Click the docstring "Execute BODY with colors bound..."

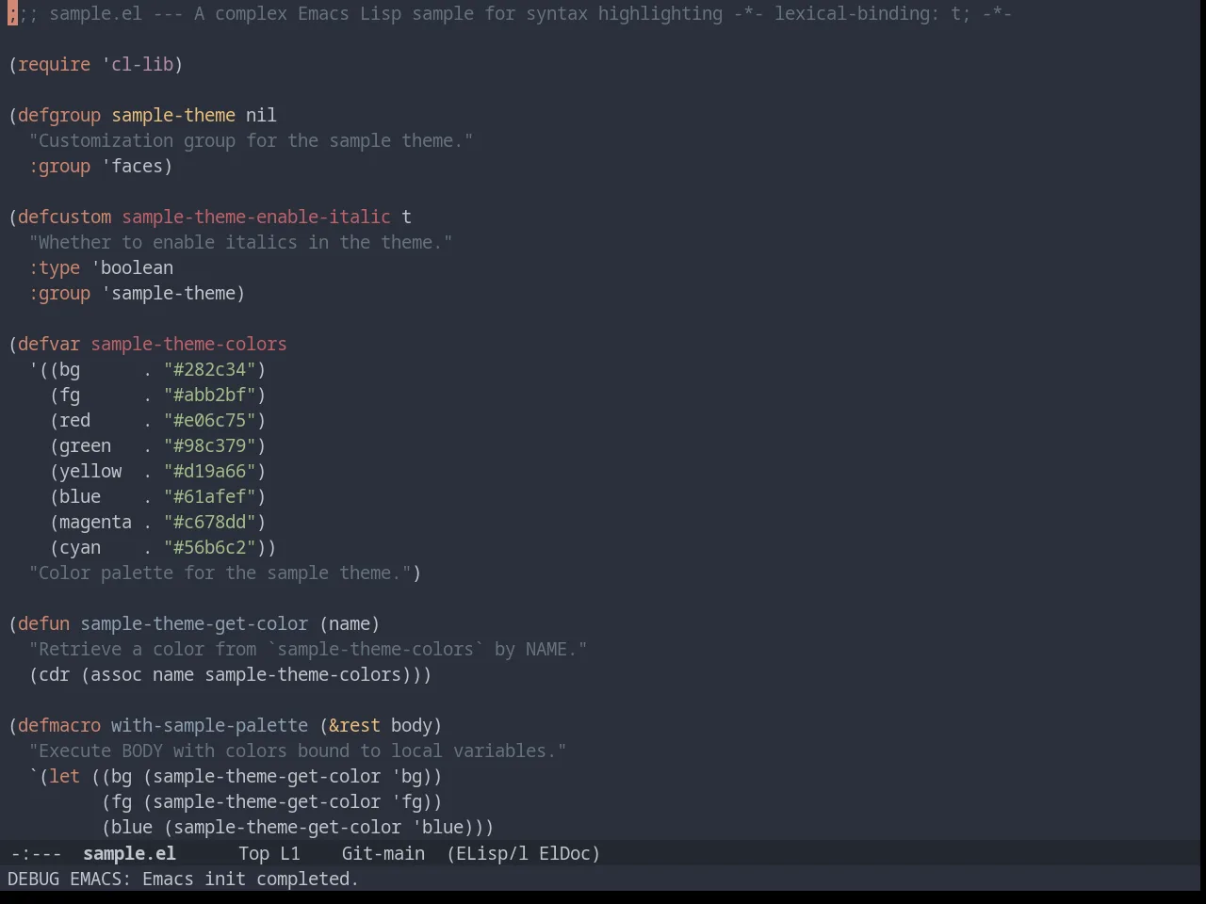298,751
